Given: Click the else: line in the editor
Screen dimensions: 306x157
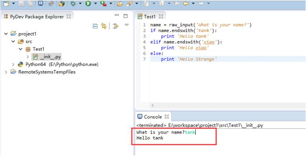Looking at the screenshot, I should pyautogui.click(x=157, y=53).
